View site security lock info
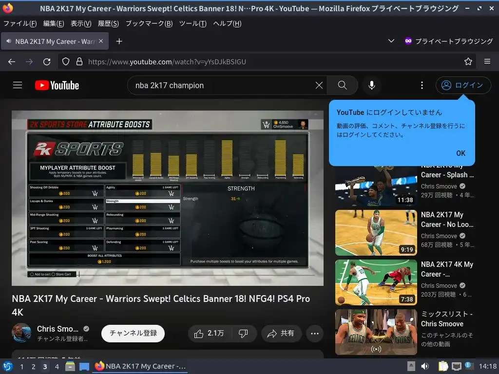This screenshot has height=374, width=499. pyautogui.click(x=79, y=62)
